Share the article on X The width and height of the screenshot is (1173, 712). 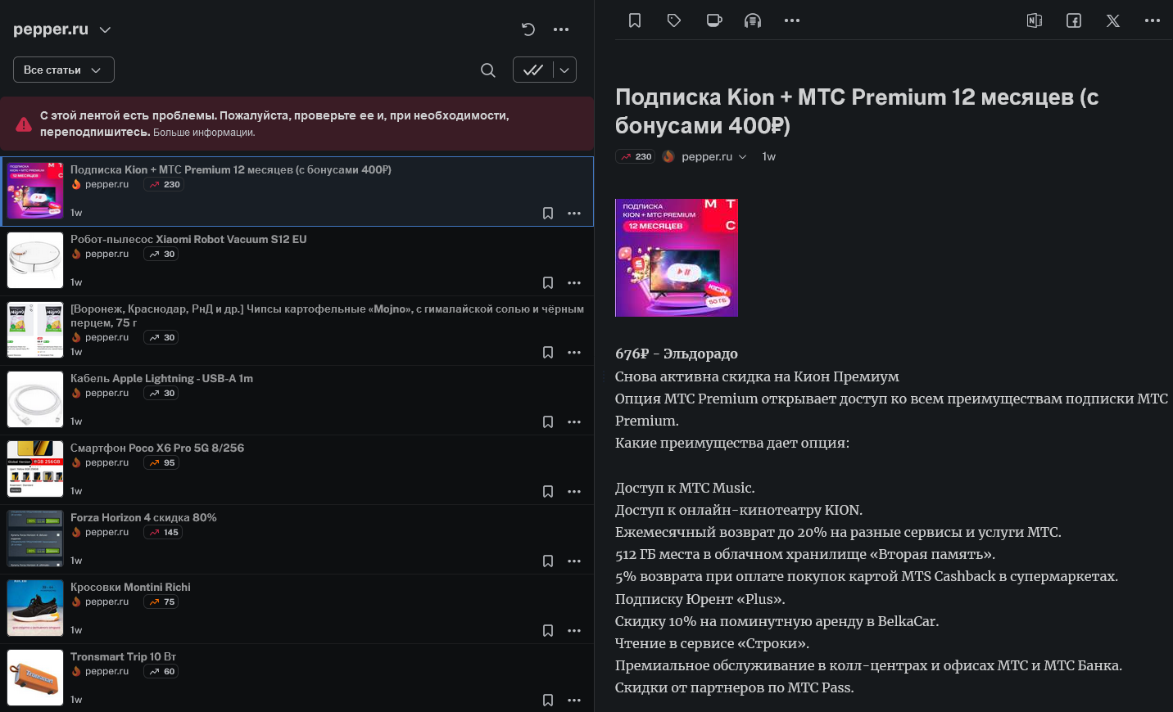(1113, 20)
